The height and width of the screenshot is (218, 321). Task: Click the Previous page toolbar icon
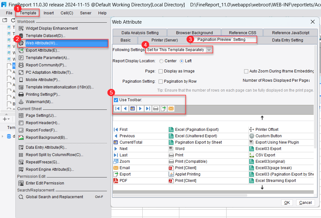[x=125, y=109]
